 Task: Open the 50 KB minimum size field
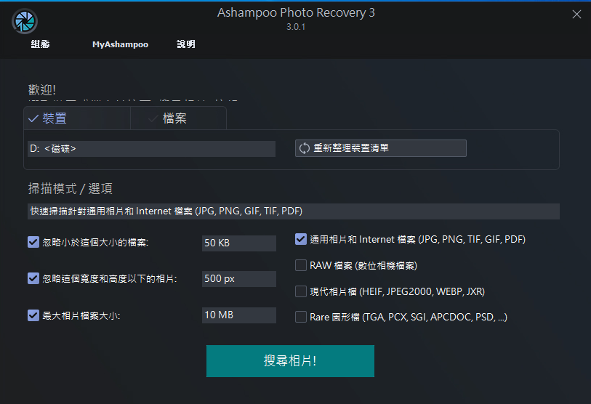tap(238, 243)
